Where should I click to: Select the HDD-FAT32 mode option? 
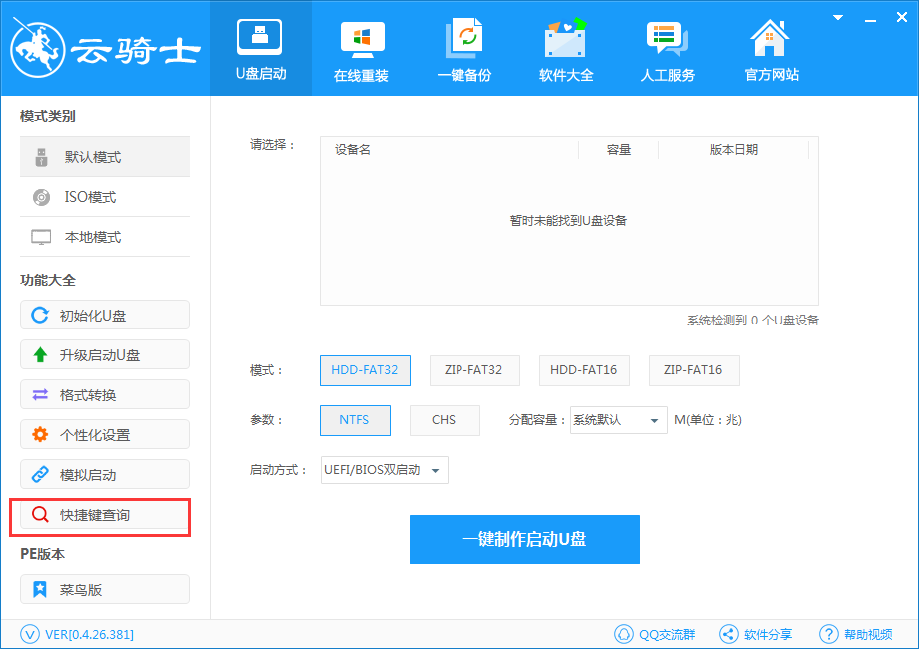point(365,370)
